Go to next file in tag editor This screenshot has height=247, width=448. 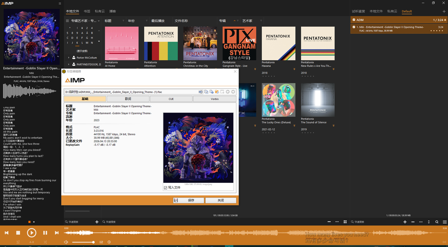[x=233, y=92]
